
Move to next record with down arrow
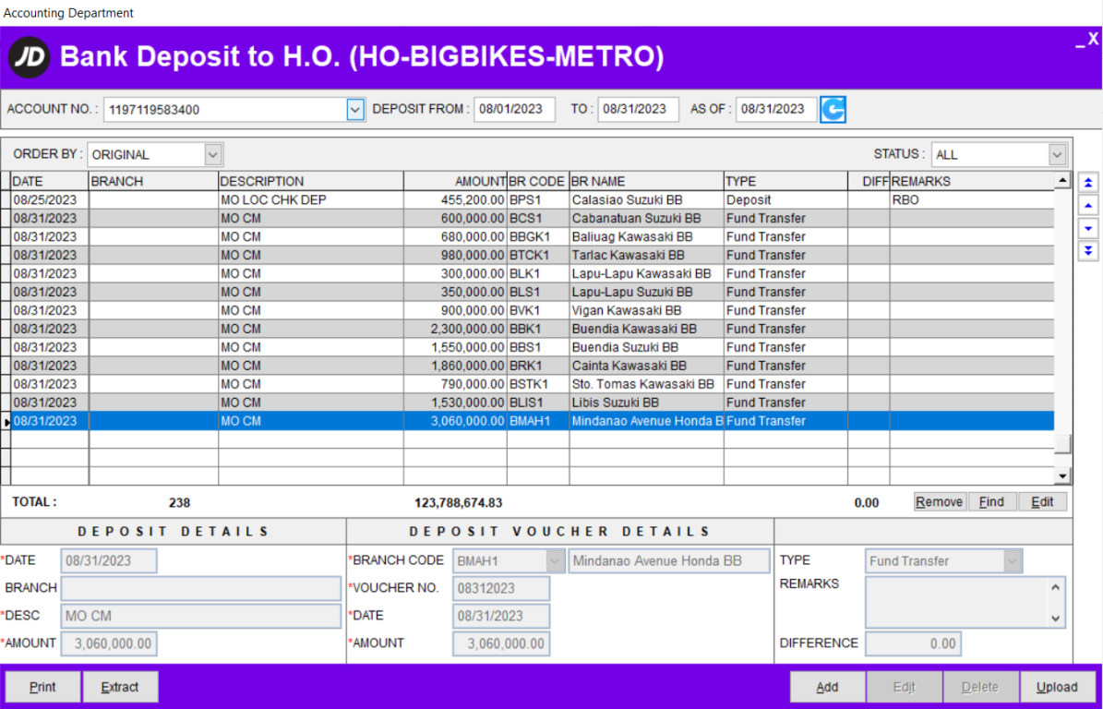click(x=1087, y=228)
